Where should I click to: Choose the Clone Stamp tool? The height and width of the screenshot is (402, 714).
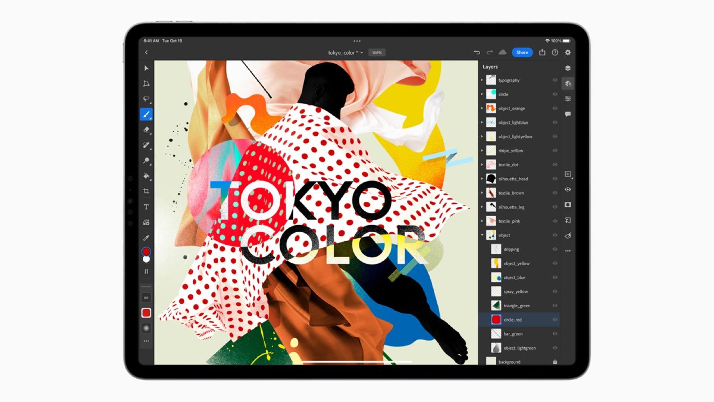coord(146,160)
